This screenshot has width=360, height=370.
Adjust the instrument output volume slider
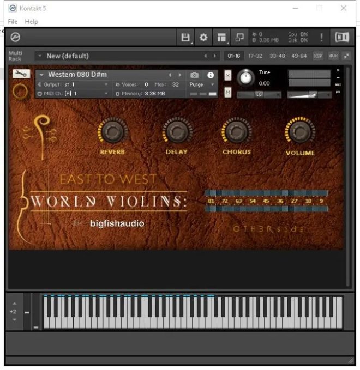(x=309, y=95)
